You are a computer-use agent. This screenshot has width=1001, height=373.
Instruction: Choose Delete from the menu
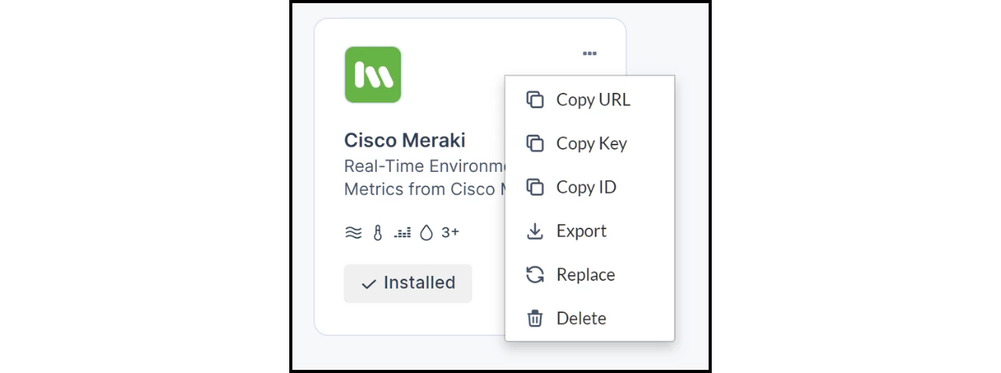pyautogui.click(x=590, y=319)
